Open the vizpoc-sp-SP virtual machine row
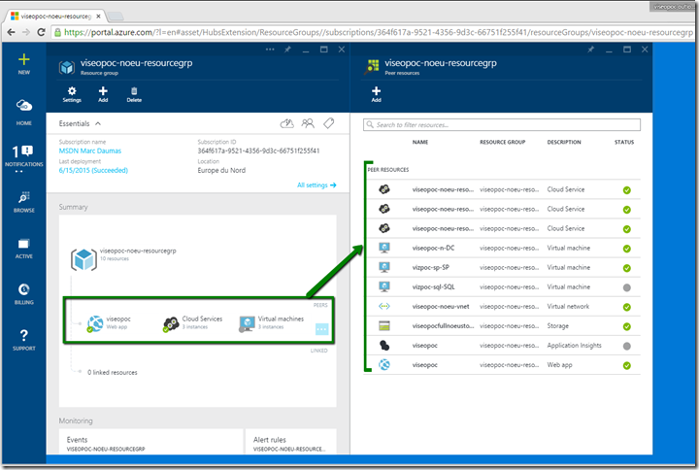This screenshot has width=699, height=470. click(504, 268)
